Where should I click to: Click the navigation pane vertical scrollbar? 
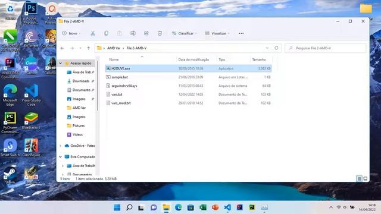click(x=98, y=86)
